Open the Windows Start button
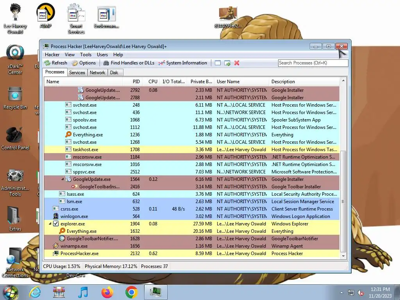Viewport: 400px width, 300px height. (10, 293)
